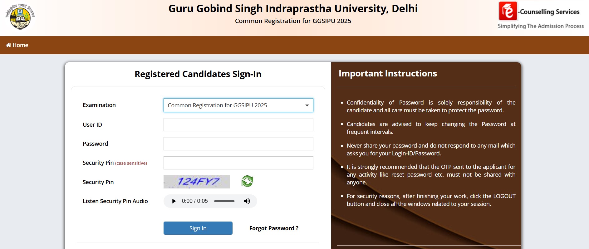Open the Forgot Password link

[274, 228]
